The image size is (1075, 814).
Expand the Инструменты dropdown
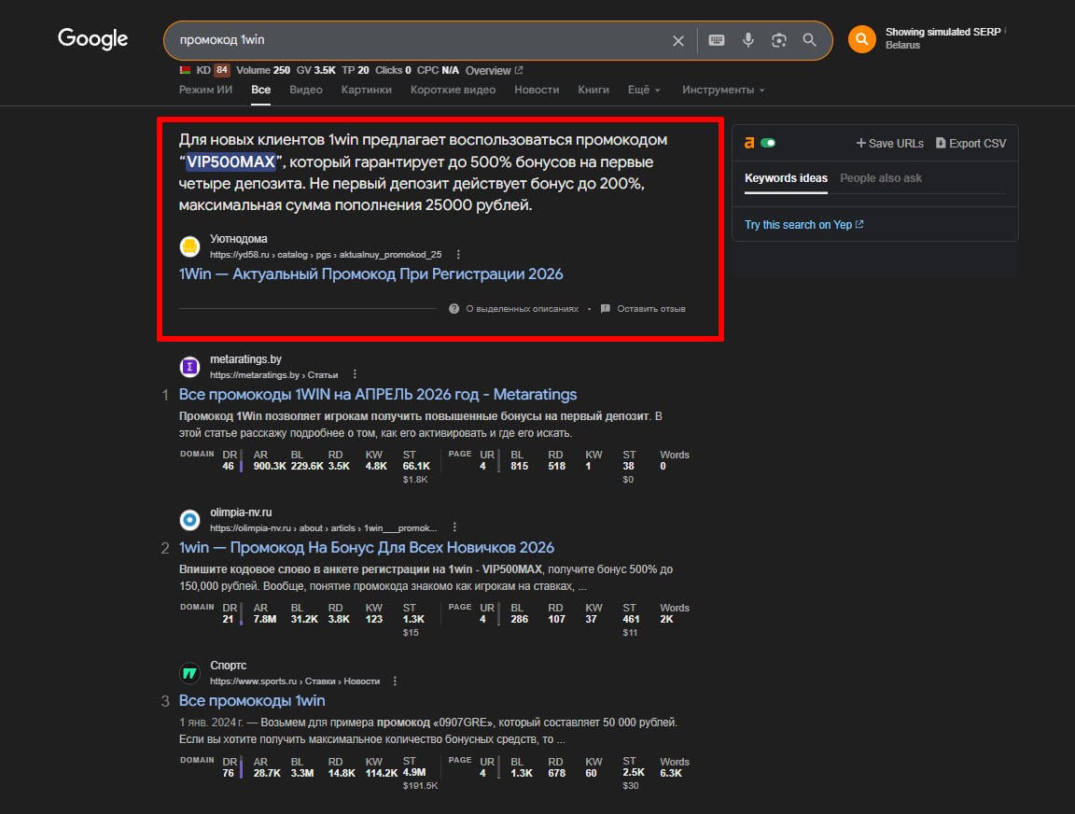click(723, 90)
